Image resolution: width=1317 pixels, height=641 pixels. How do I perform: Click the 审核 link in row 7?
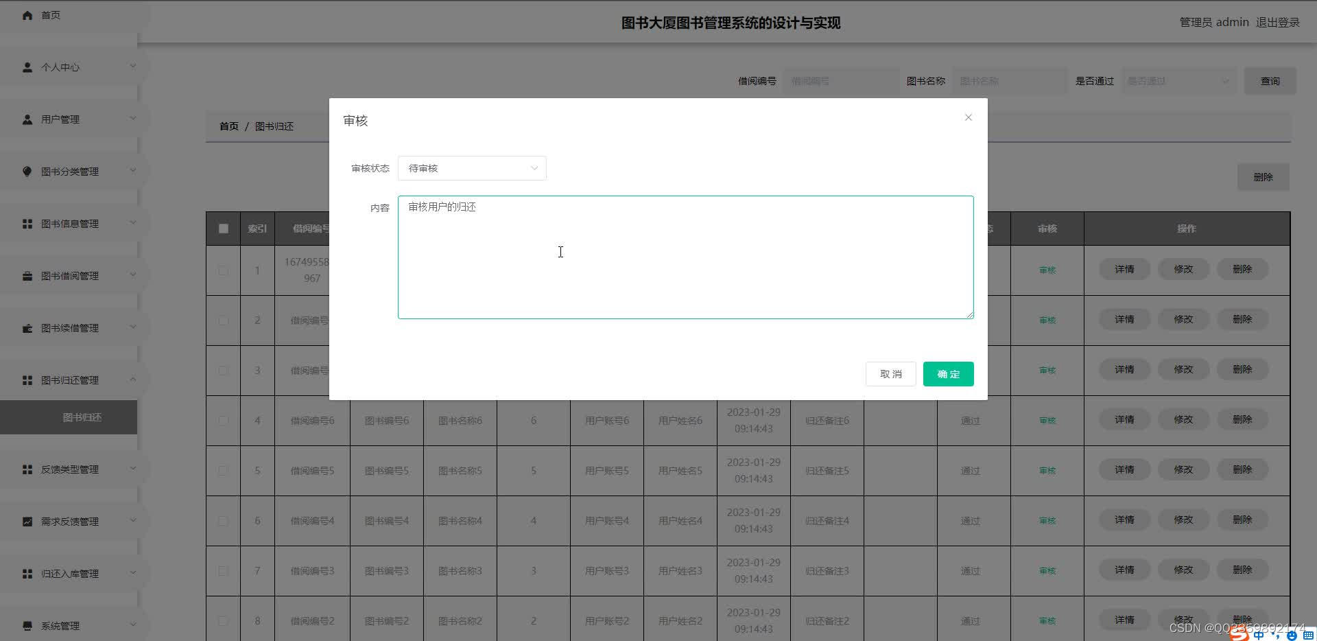click(x=1047, y=571)
